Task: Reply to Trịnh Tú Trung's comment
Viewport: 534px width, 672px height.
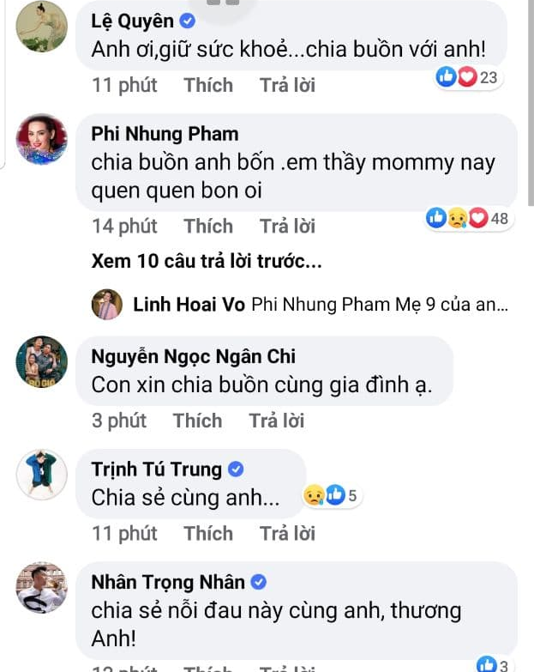Action: coord(287,533)
